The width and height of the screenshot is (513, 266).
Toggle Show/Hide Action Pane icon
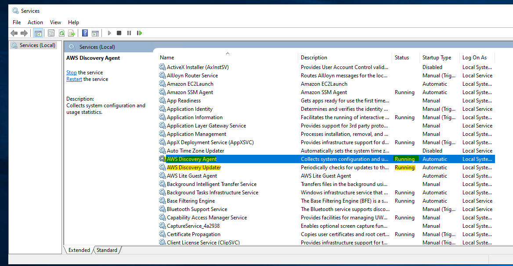(x=95, y=33)
